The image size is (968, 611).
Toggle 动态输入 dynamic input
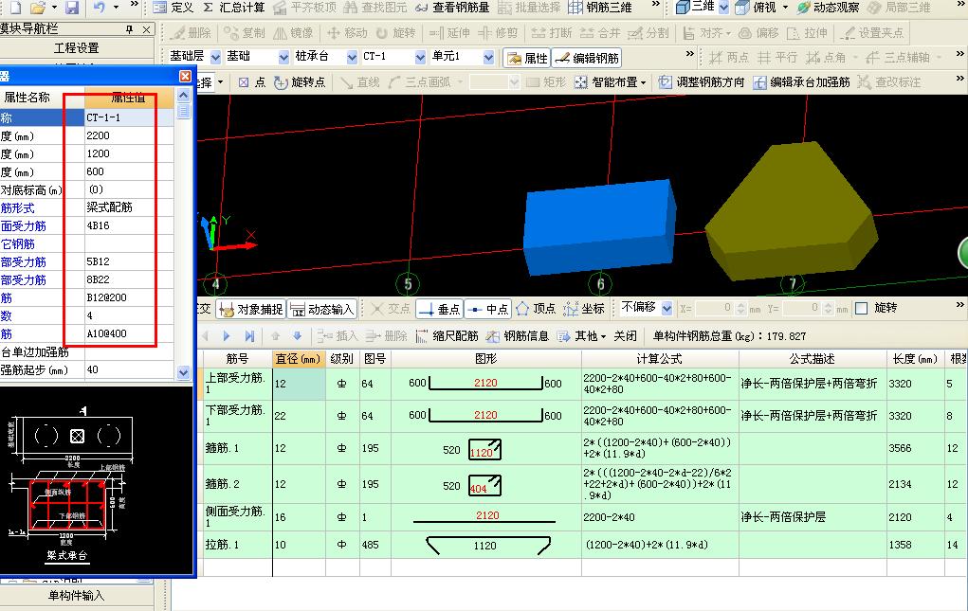321,309
